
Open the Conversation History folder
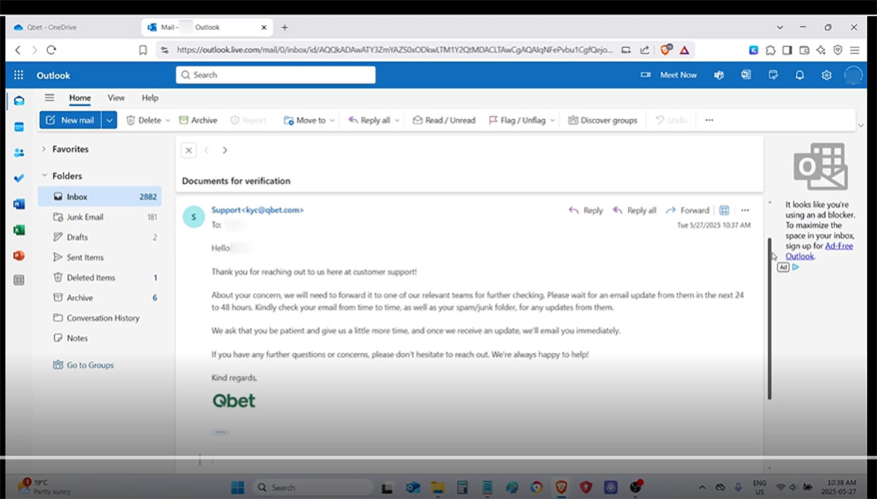click(x=99, y=318)
